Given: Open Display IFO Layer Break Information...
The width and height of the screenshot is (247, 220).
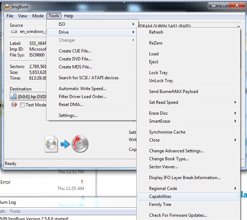Looking at the screenshot, I should pyautogui.click(x=189, y=178).
